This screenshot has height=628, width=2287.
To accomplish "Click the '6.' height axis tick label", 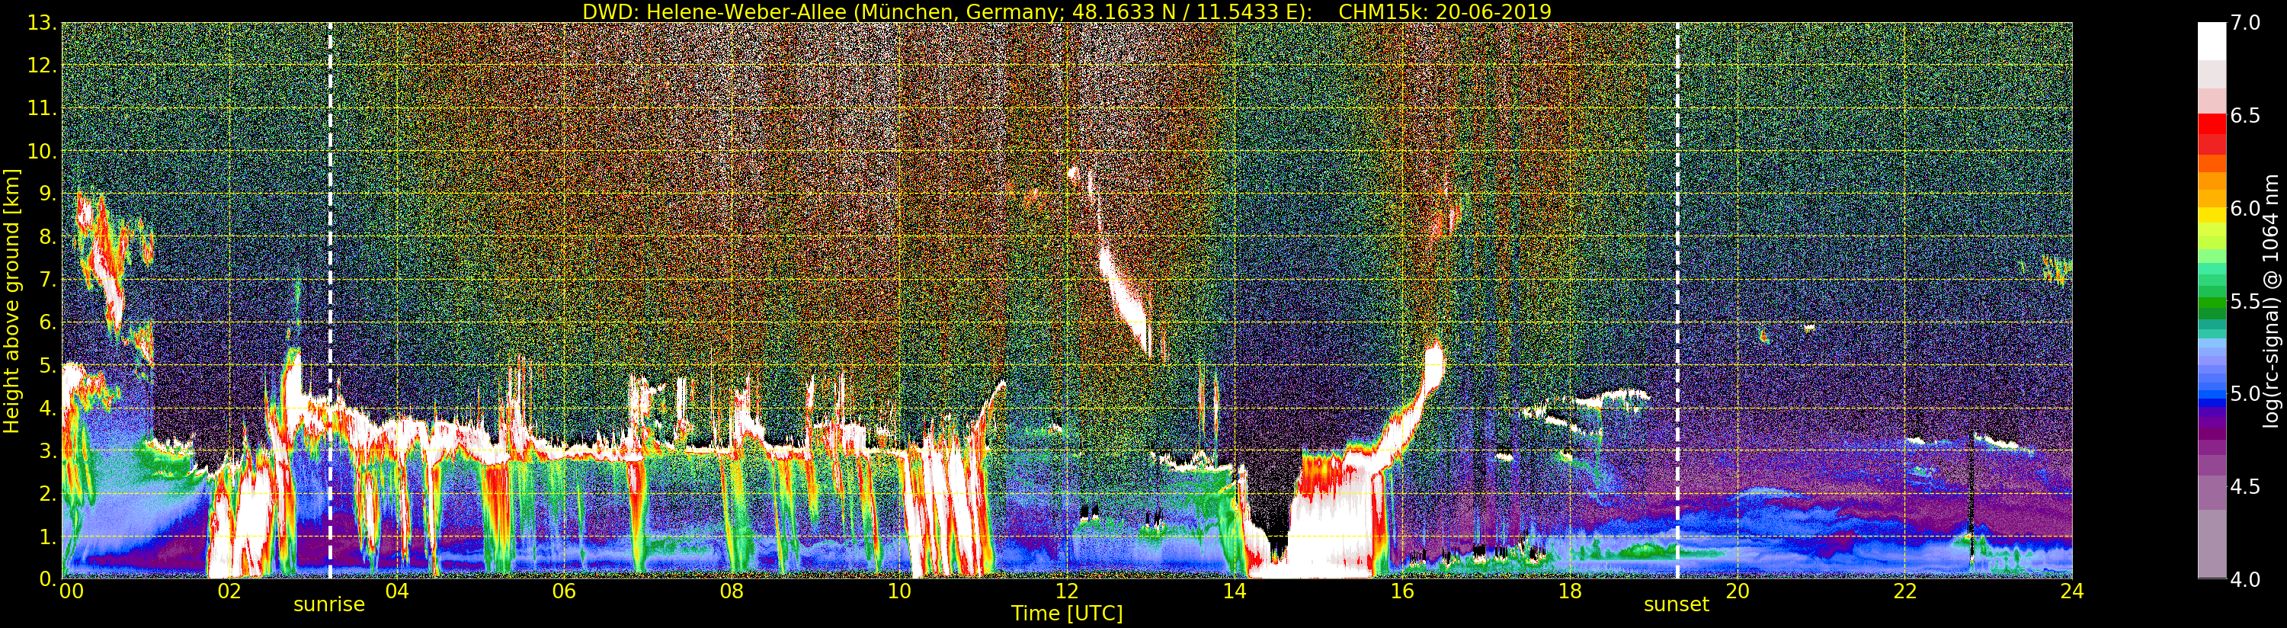I will tap(47, 322).
